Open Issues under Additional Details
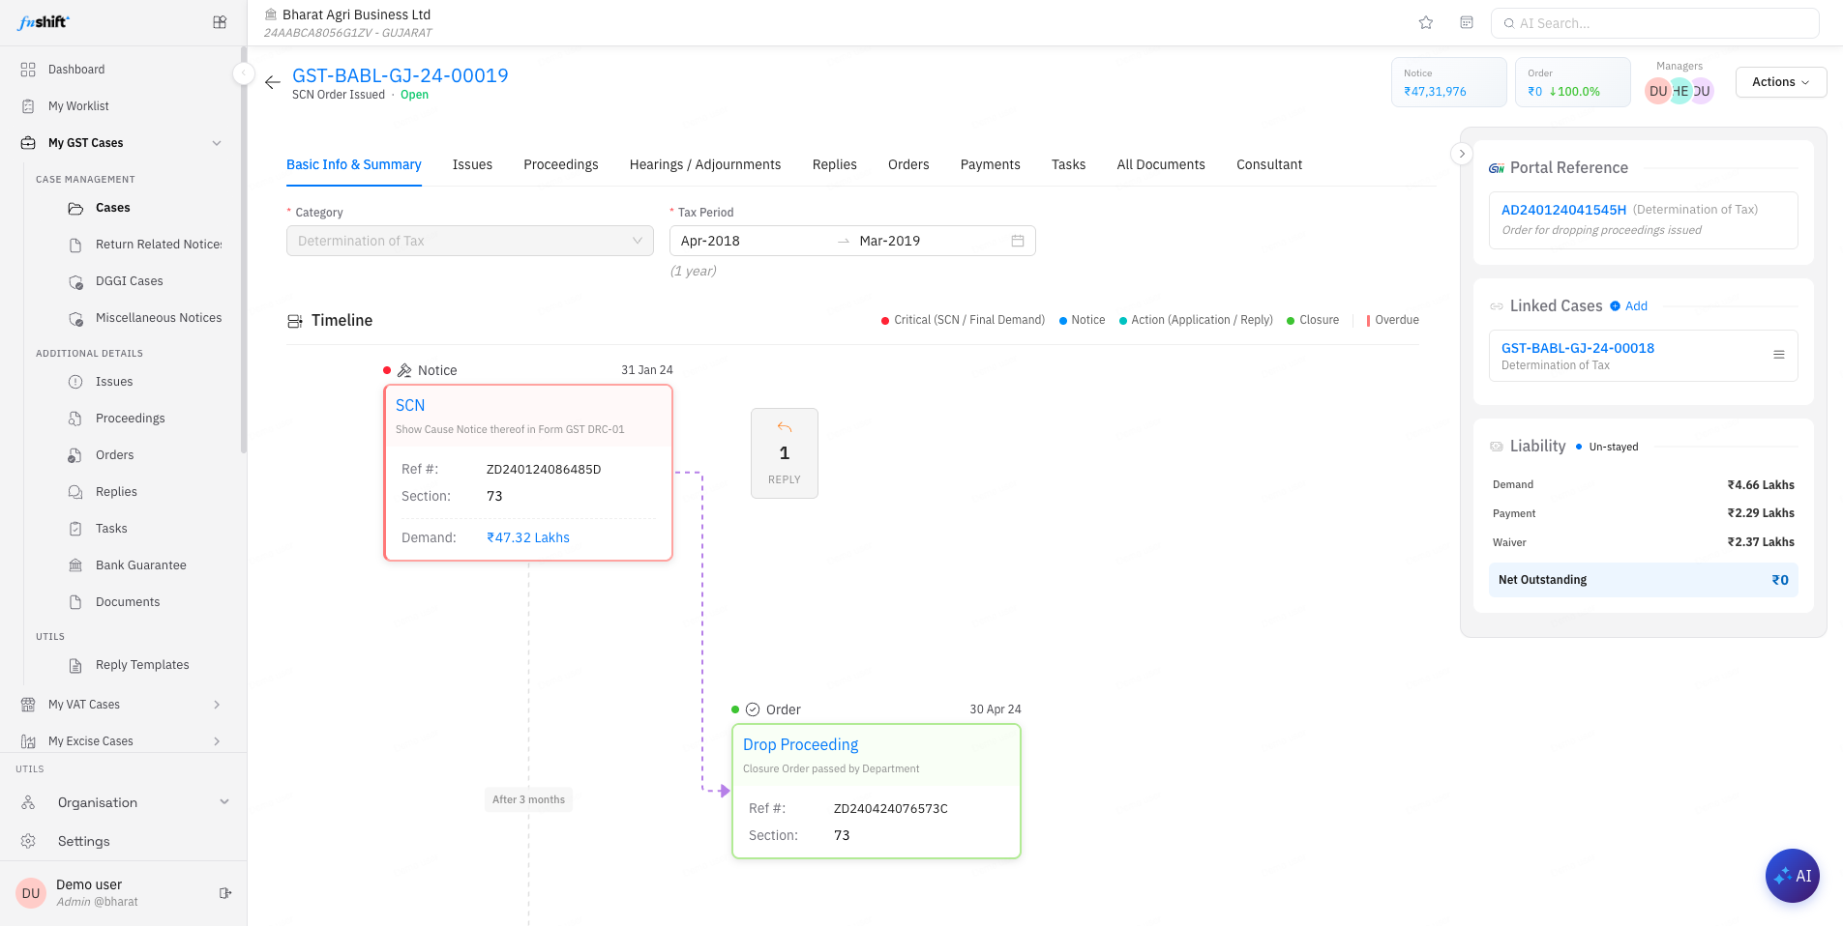Image resolution: width=1843 pixels, height=926 pixels. (x=114, y=382)
